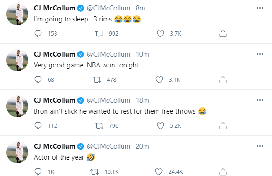
Task: Open more options on the 20m tweet
Action: tap(260, 146)
